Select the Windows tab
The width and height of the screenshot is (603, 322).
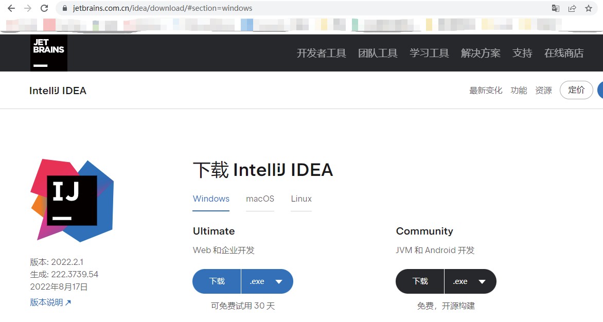(211, 199)
